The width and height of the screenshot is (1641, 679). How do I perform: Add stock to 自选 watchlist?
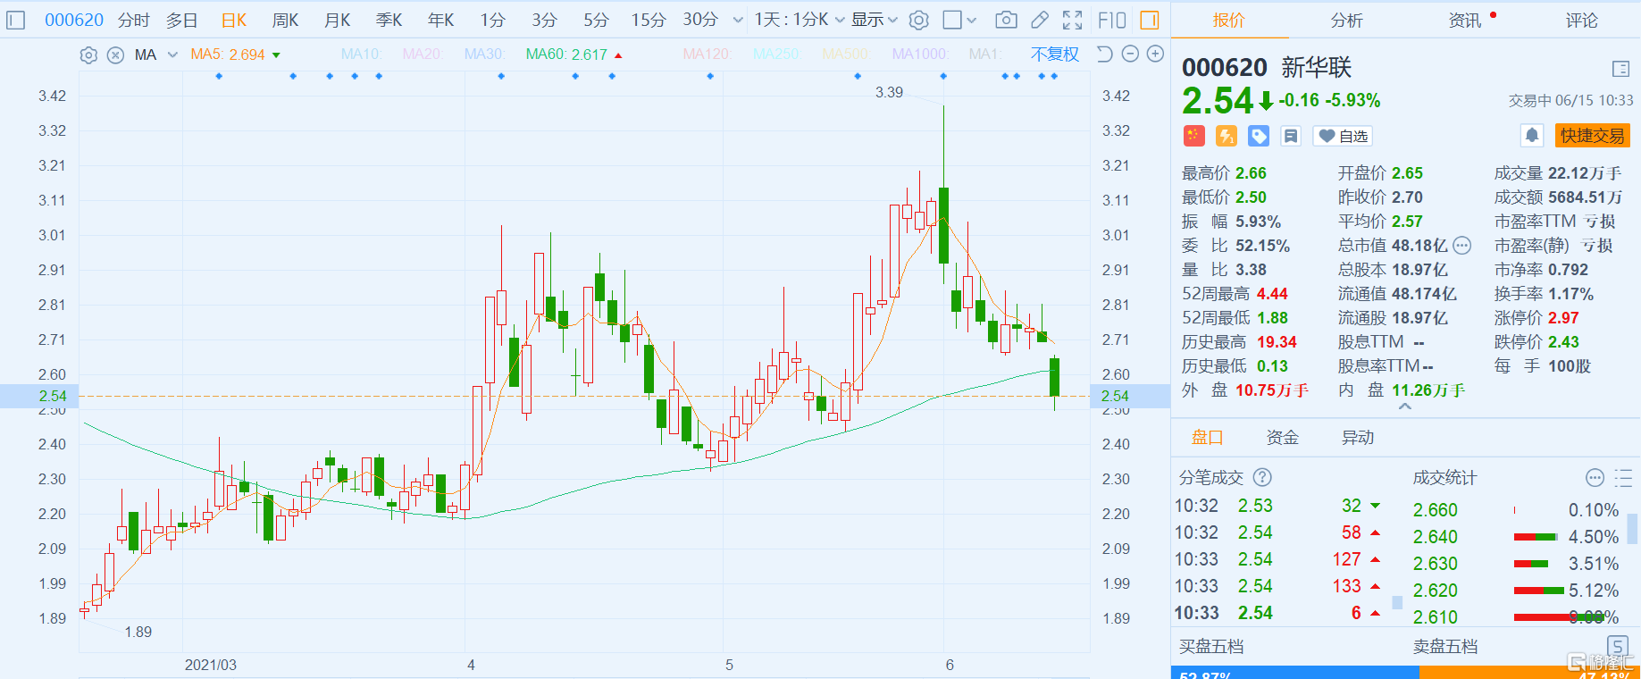click(x=1343, y=136)
